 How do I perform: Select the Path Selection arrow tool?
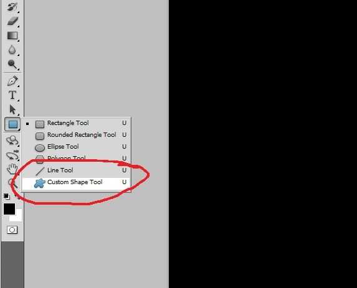(x=12, y=109)
